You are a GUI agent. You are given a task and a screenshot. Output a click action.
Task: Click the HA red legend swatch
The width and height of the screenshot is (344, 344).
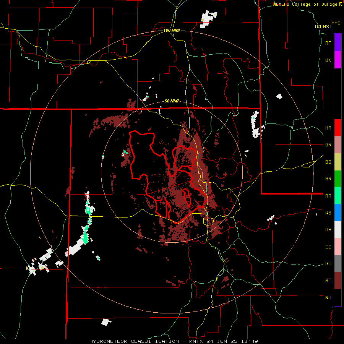(x=338, y=128)
